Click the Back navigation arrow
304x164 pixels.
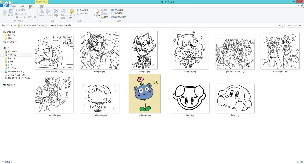3,26
